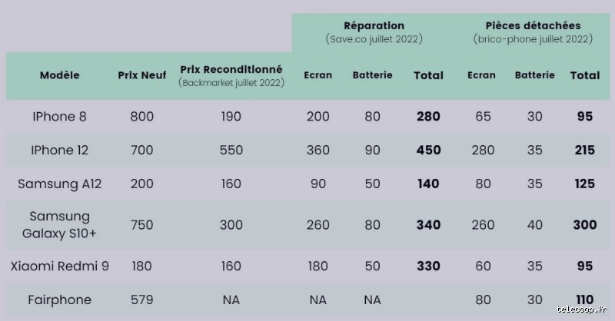Click the Fairphone model name
The height and width of the screenshot is (321, 615).
[59, 299]
